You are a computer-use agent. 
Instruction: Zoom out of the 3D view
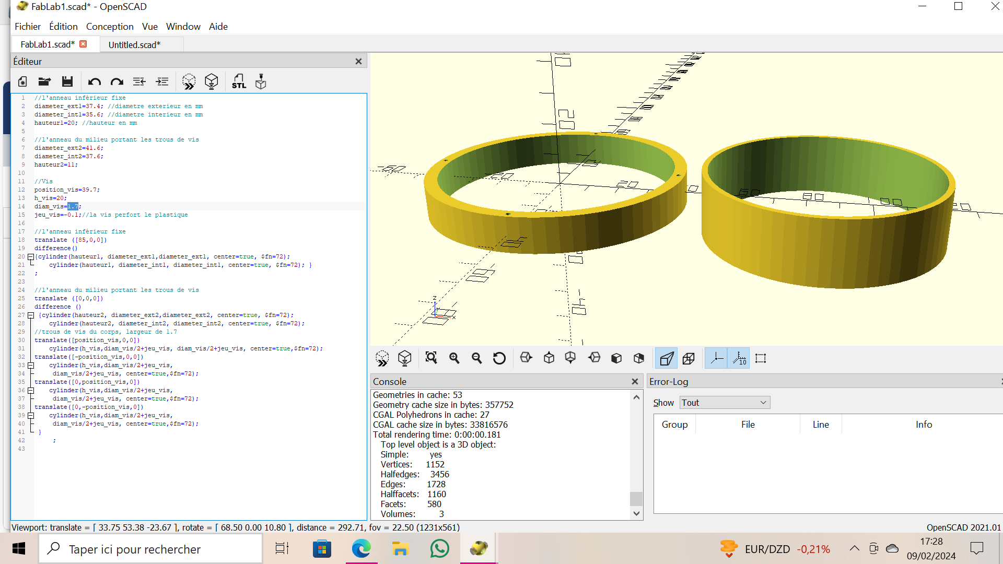tap(476, 358)
